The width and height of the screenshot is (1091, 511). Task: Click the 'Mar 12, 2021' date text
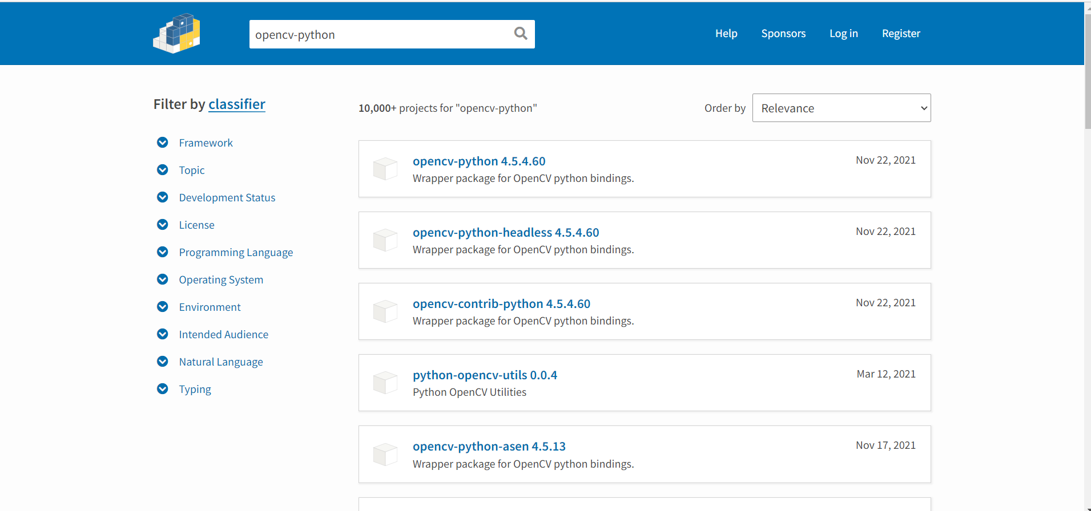coord(886,374)
